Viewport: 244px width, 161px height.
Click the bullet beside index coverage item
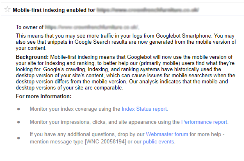[x=18, y=109]
